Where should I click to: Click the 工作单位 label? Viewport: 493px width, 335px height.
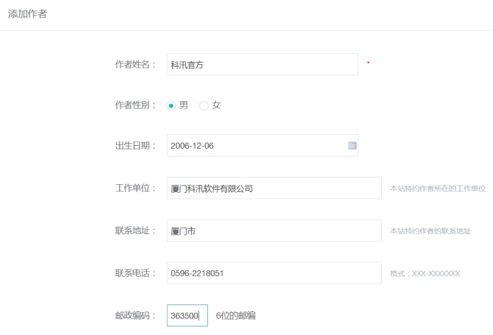[x=135, y=188]
